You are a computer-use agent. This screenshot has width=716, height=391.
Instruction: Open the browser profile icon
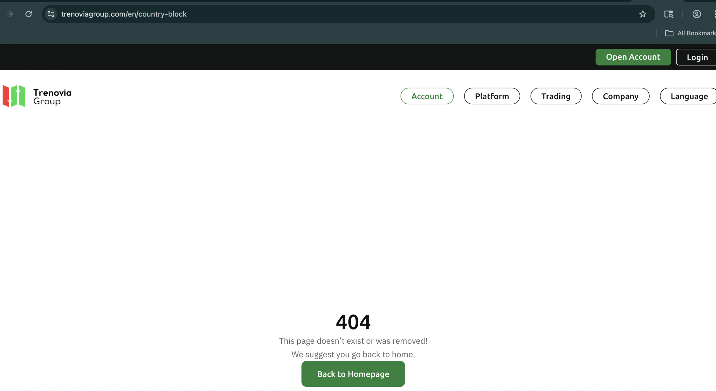(696, 14)
